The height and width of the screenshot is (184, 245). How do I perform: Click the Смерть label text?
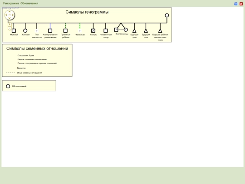click(93, 35)
